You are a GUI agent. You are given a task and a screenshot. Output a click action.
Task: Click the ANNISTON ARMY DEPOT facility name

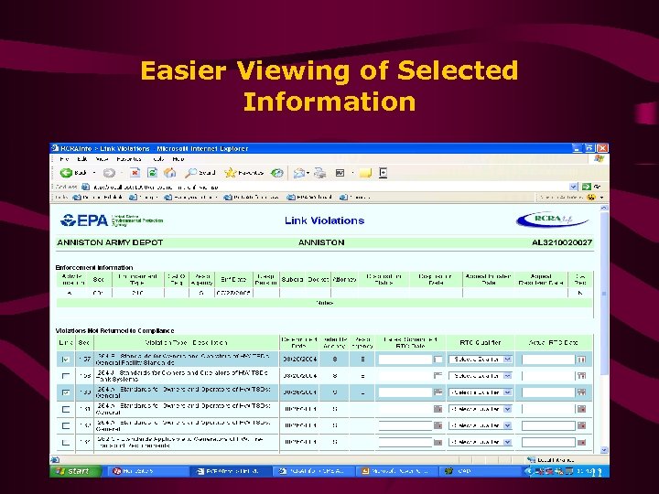pyautogui.click(x=110, y=242)
